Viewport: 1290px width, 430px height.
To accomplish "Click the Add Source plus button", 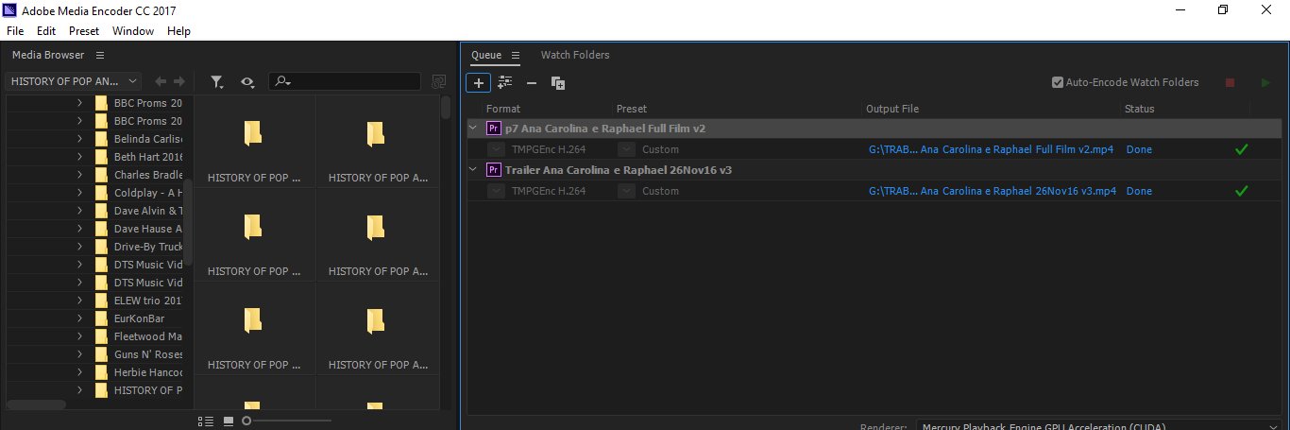I will (479, 83).
